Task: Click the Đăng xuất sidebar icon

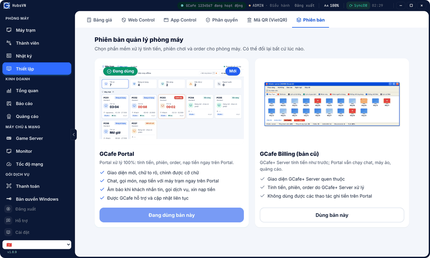Action: tap(9, 209)
